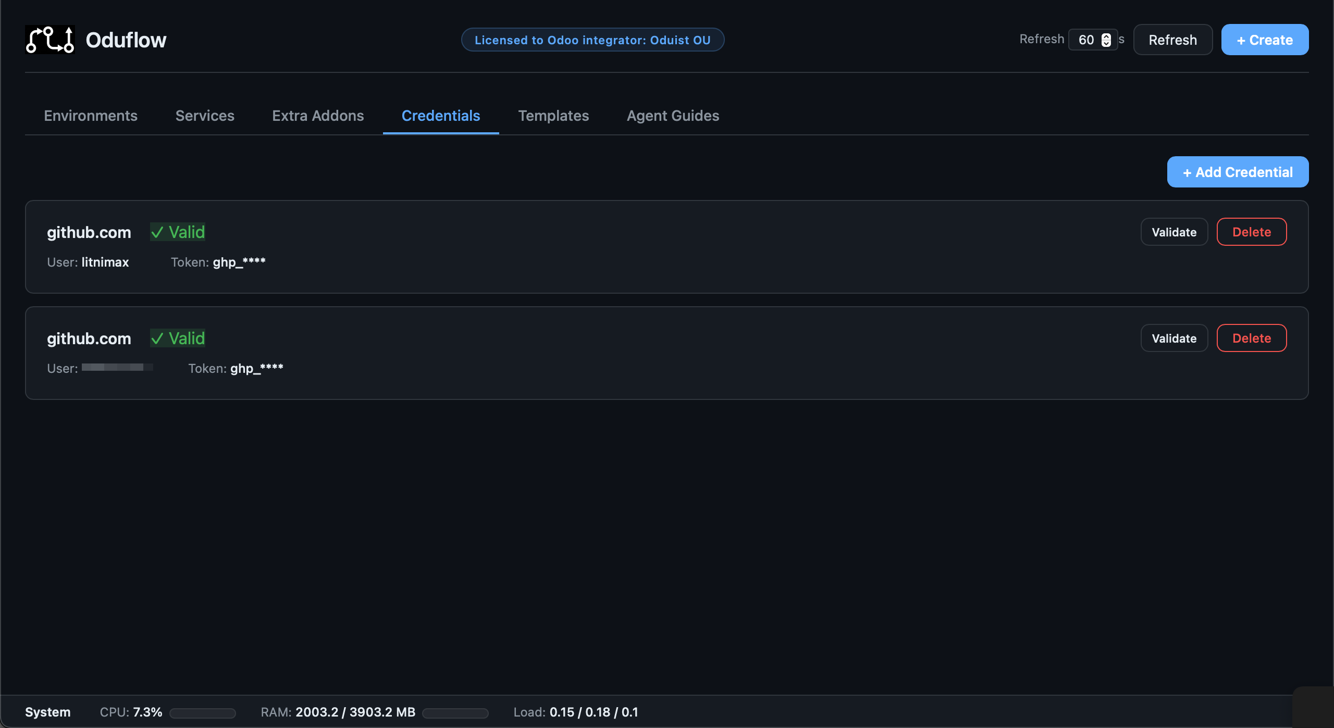Click the Oduflow logo icon

[x=50, y=40]
